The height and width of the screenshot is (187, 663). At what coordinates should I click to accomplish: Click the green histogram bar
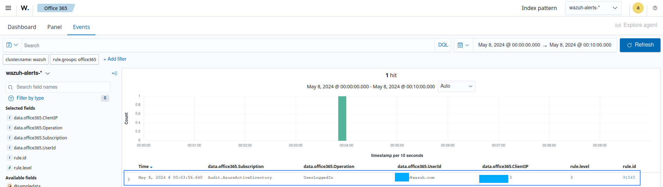[x=342, y=118]
